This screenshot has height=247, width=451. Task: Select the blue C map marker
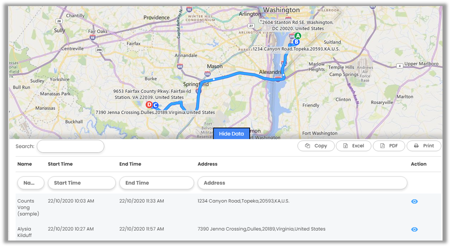click(155, 105)
